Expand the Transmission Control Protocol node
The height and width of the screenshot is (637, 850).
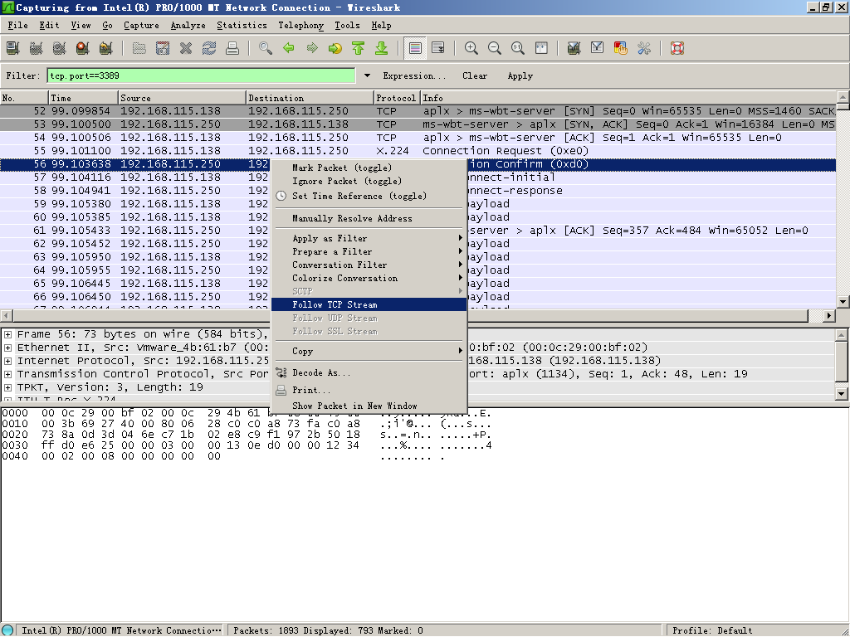click(7, 374)
